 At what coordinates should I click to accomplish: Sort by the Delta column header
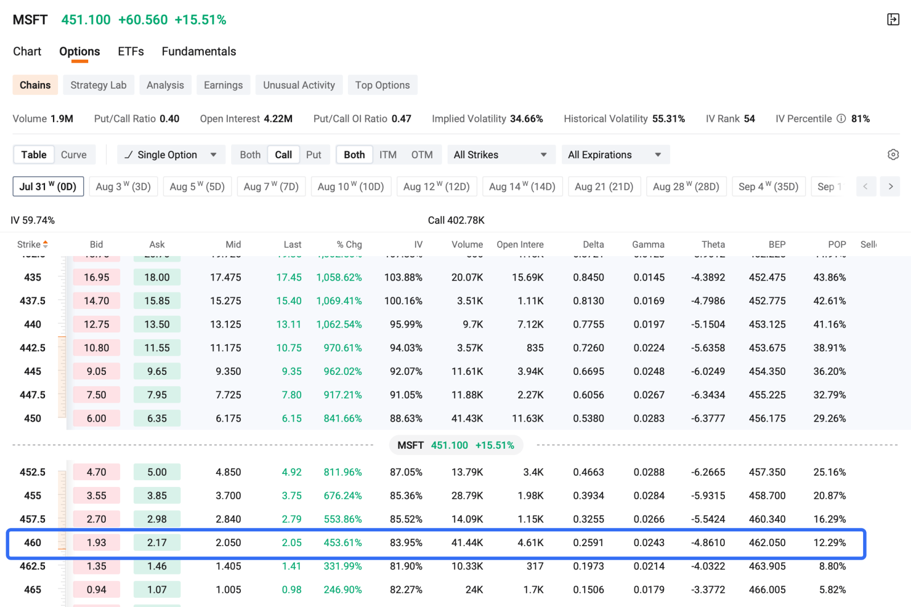(x=593, y=245)
